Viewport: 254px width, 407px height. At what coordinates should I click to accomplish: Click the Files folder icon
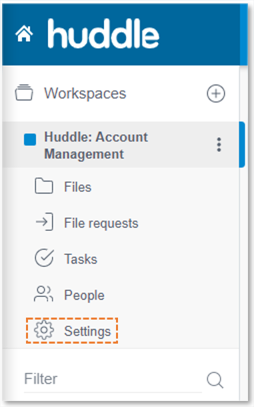[44, 186]
